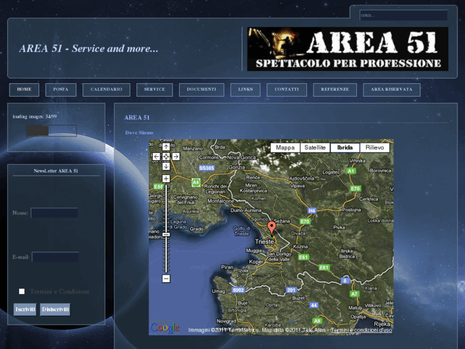The image size is (465, 349).
Task: Click the map zoom slider handle
Action: point(166,234)
